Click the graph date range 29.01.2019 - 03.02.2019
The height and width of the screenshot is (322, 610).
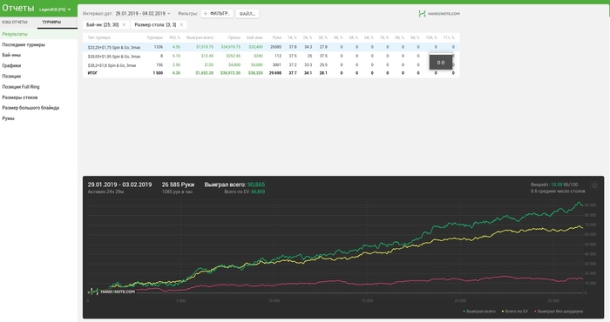coord(120,184)
